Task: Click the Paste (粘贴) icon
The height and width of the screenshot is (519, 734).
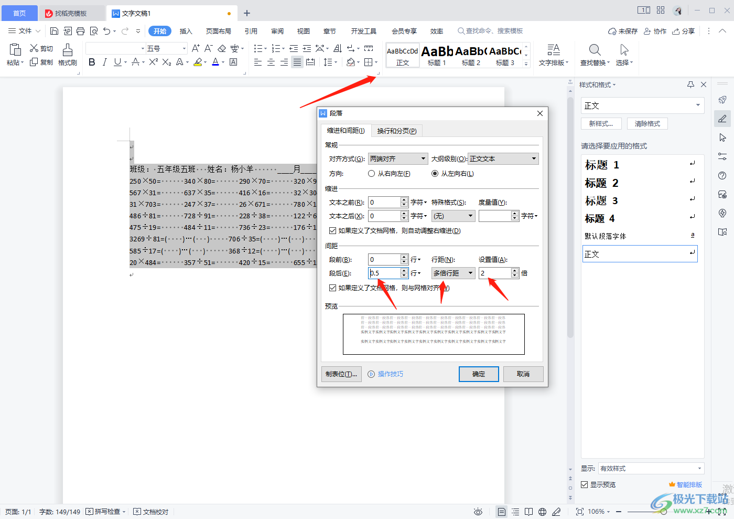Action: tap(15, 50)
